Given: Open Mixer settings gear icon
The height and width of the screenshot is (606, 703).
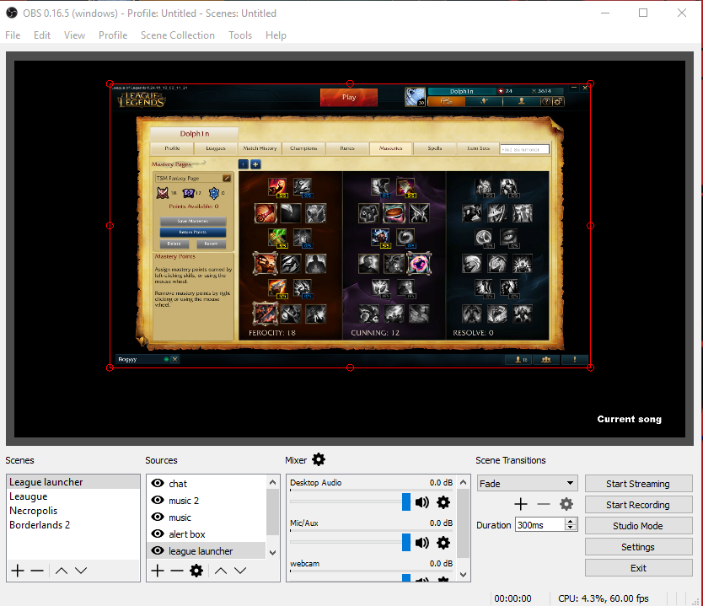Looking at the screenshot, I should [x=319, y=459].
